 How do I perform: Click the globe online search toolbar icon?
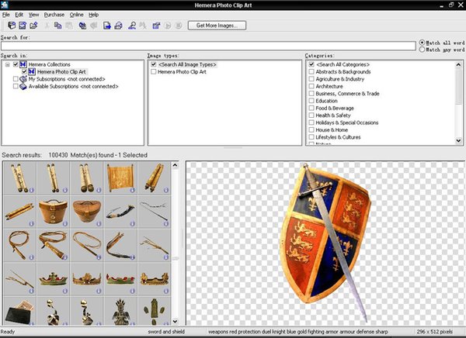click(82, 26)
